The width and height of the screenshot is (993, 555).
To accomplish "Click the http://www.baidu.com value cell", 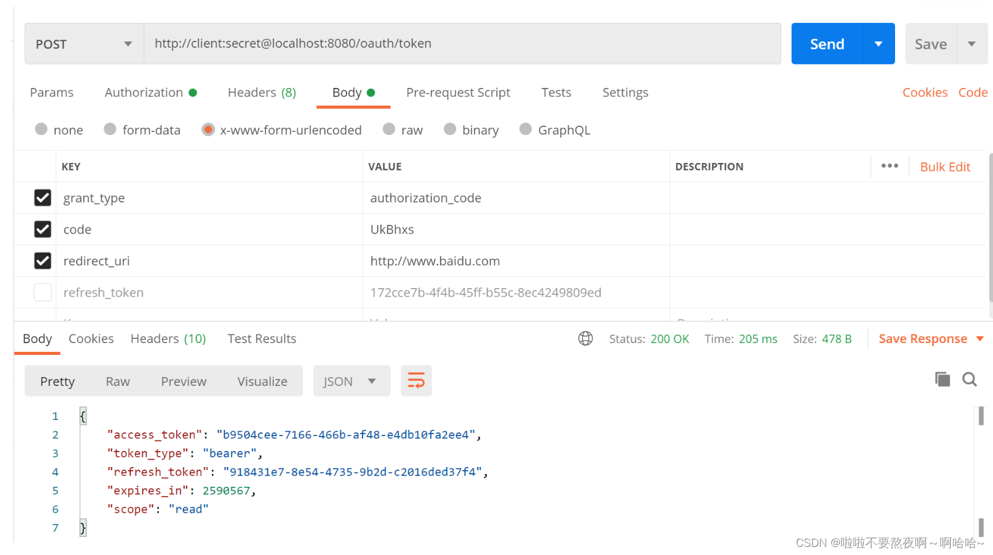I will (516, 261).
